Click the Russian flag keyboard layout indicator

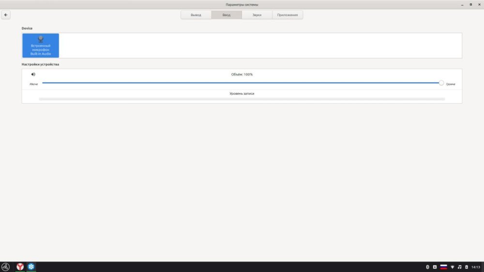(443, 267)
